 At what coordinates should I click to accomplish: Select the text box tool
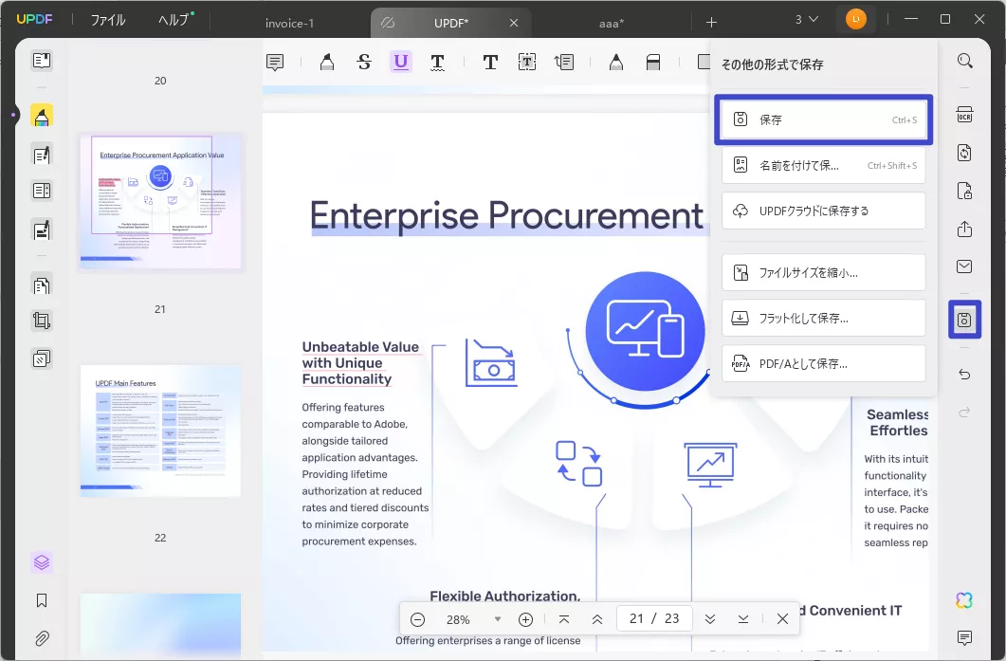point(527,63)
